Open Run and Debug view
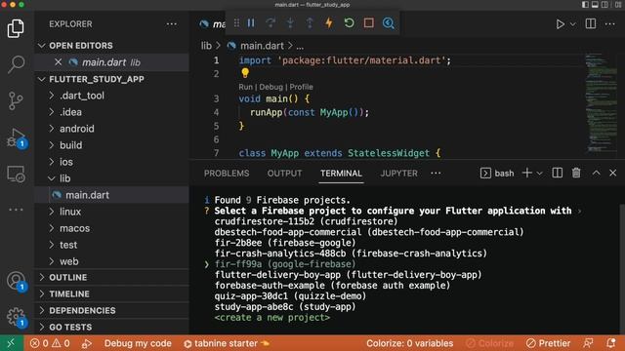 [x=17, y=137]
